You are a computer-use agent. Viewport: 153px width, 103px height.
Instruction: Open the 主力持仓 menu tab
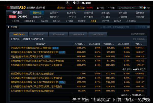point(71,17)
